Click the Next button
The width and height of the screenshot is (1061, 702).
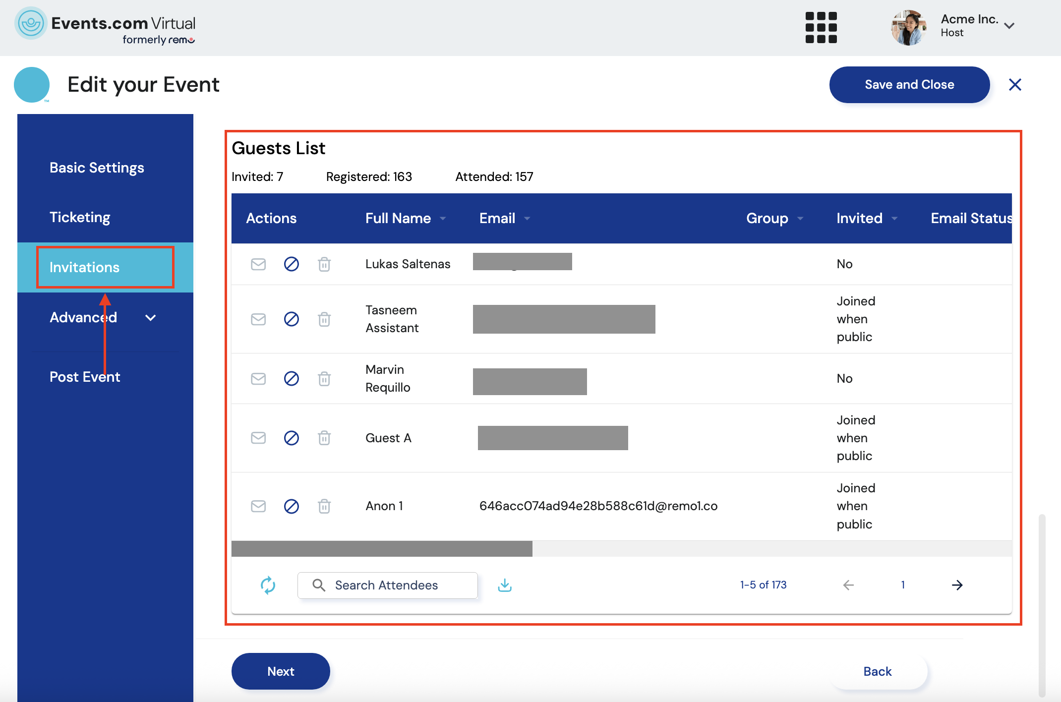click(x=281, y=671)
